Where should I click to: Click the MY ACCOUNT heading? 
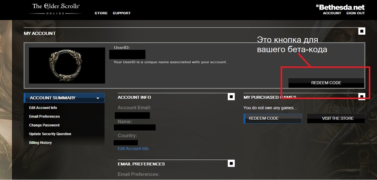click(40, 34)
